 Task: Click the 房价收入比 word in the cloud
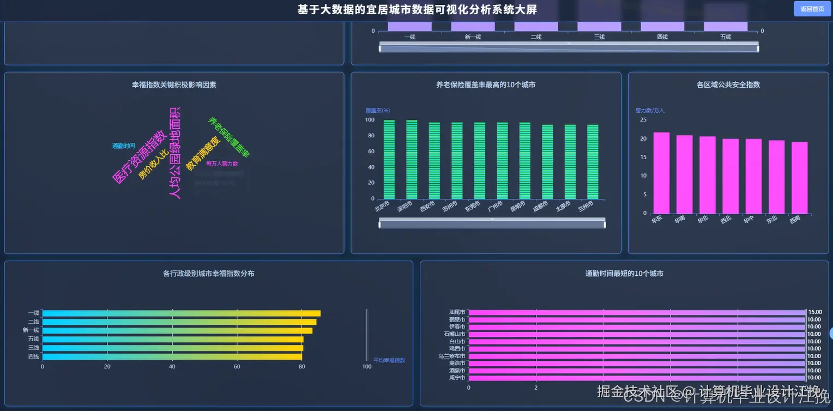tap(153, 165)
